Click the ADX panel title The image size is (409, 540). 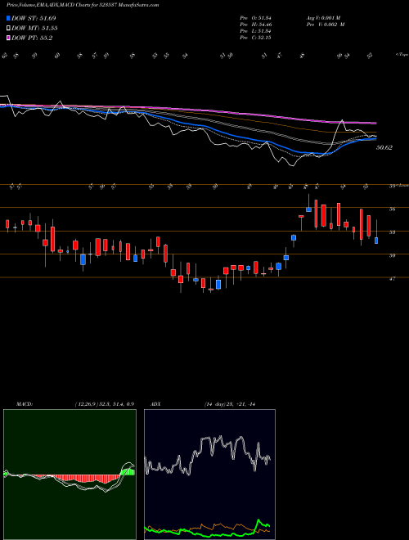tap(156, 404)
